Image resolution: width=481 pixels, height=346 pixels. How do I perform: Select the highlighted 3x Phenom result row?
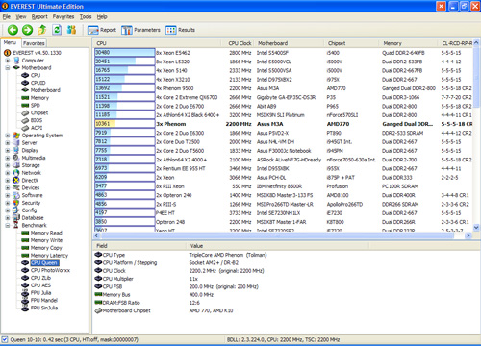[283, 124]
